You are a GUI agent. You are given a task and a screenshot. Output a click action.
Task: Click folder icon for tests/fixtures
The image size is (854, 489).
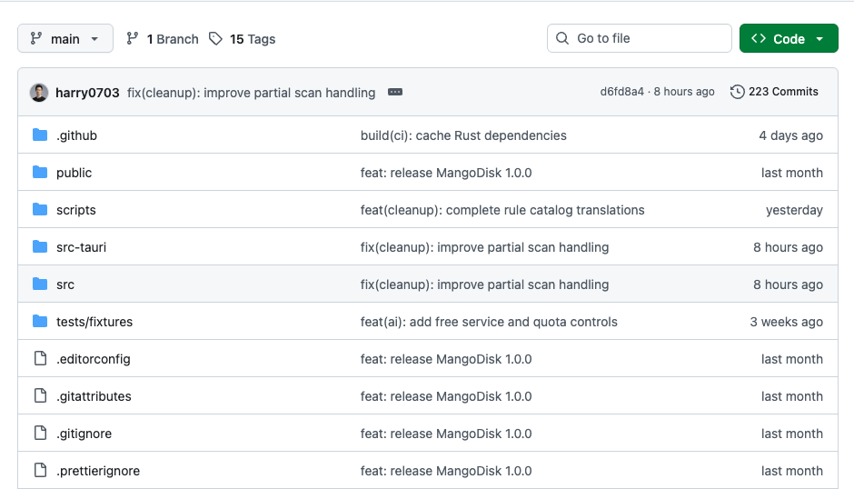[40, 321]
